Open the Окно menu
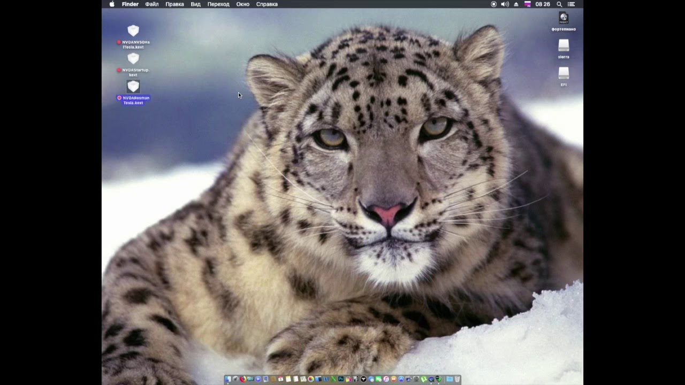The image size is (685, 385). point(243,4)
